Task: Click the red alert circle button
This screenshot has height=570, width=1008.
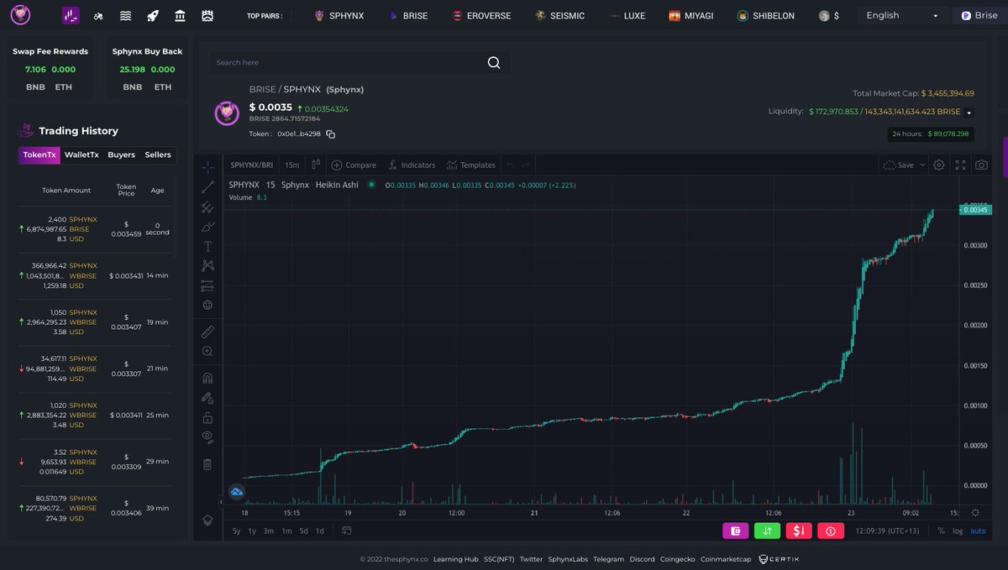Action: click(831, 531)
